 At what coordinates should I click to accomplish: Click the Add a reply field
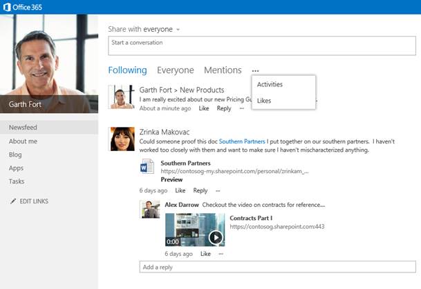pyautogui.click(x=278, y=267)
